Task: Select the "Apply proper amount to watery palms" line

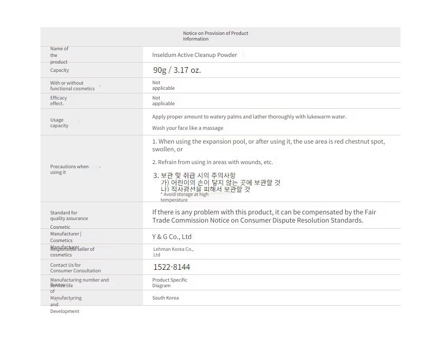Action: point(249,117)
